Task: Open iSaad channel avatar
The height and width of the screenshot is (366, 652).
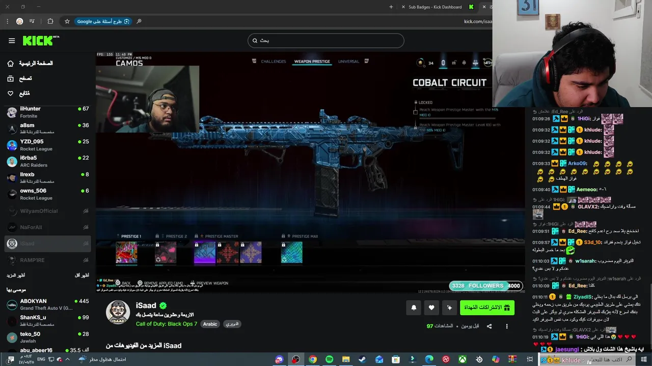Action: coord(118,312)
